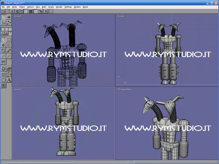The height and width of the screenshot is (164, 219).
Task: Switch to smooth-shaded sphere display mode
Action: coord(26,11)
